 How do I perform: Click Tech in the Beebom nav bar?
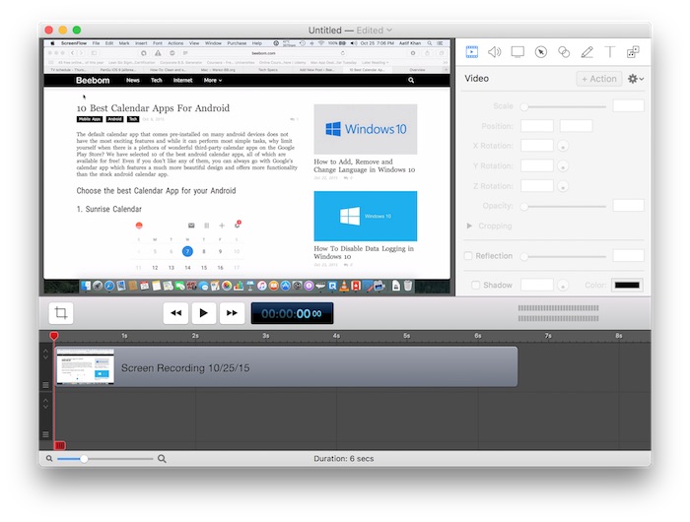click(x=156, y=80)
